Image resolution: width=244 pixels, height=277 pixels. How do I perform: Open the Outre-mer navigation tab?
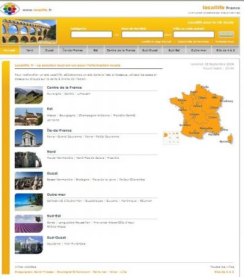199,50
